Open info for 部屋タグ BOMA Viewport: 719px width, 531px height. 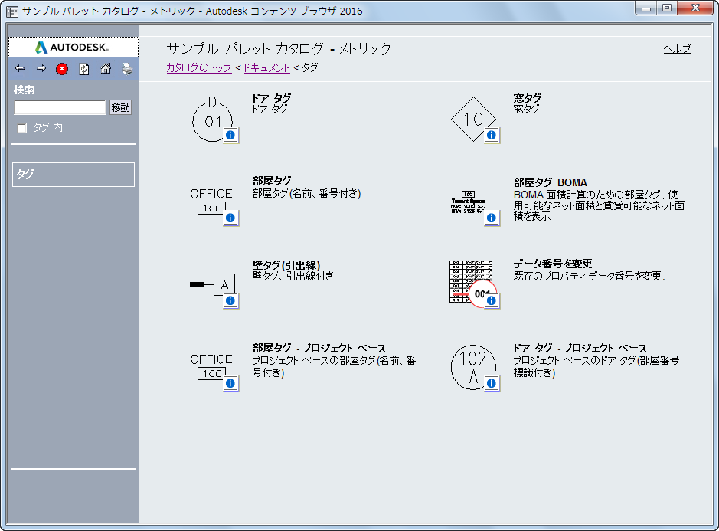(x=492, y=218)
